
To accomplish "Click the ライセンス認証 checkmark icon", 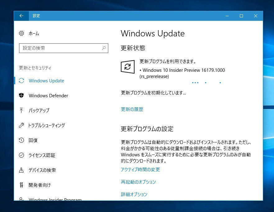I will point(21,155).
